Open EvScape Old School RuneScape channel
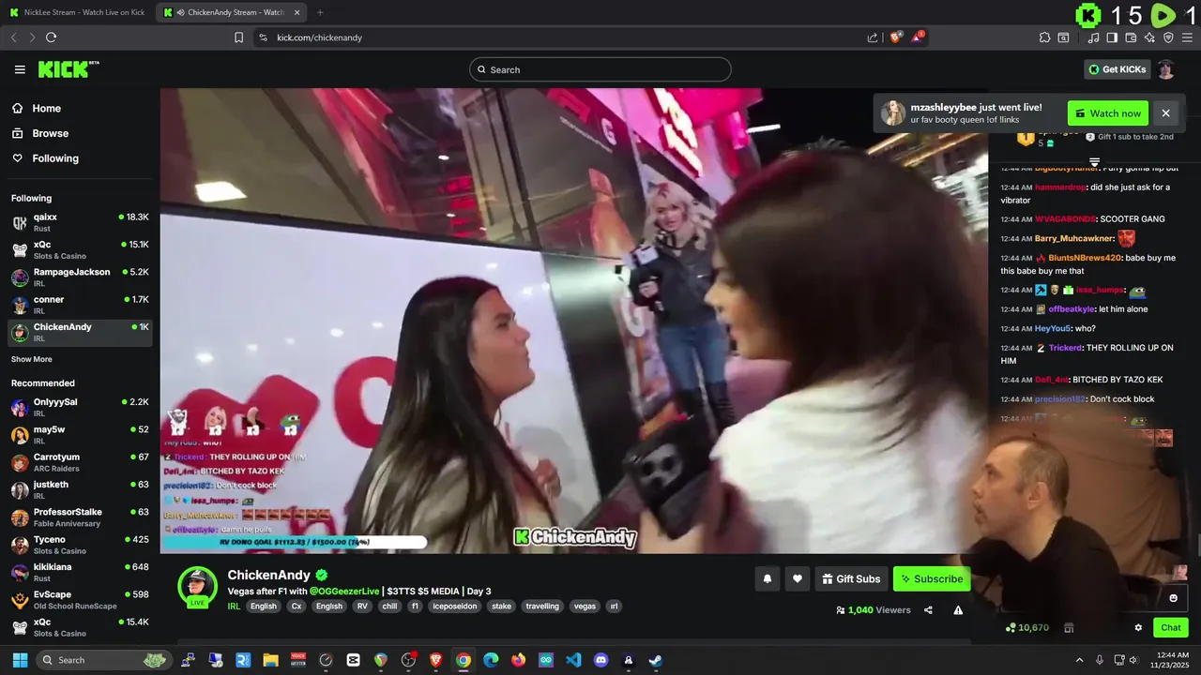The width and height of the screenshot is (1201, 675). coord(80,600)
